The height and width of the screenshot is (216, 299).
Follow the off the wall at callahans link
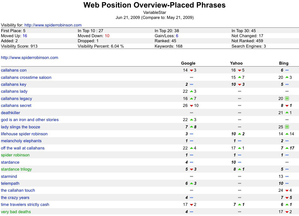[x=23, y=148]
